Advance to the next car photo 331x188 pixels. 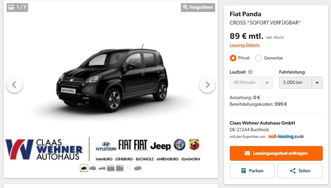207,85
